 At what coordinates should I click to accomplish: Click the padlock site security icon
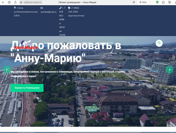click(21, 2)
